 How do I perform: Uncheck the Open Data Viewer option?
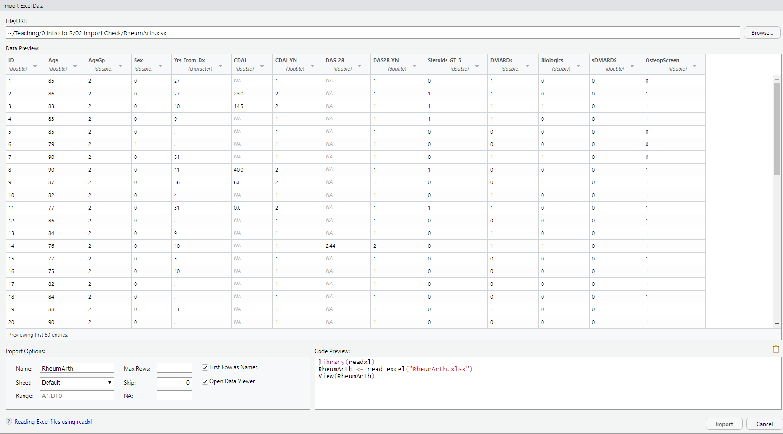point(205,381)
